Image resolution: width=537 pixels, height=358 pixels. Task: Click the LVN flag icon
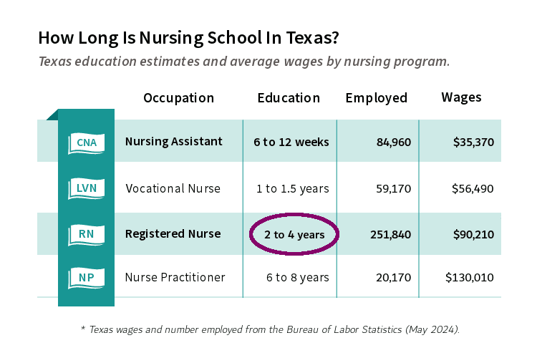[x=87, y=188]
